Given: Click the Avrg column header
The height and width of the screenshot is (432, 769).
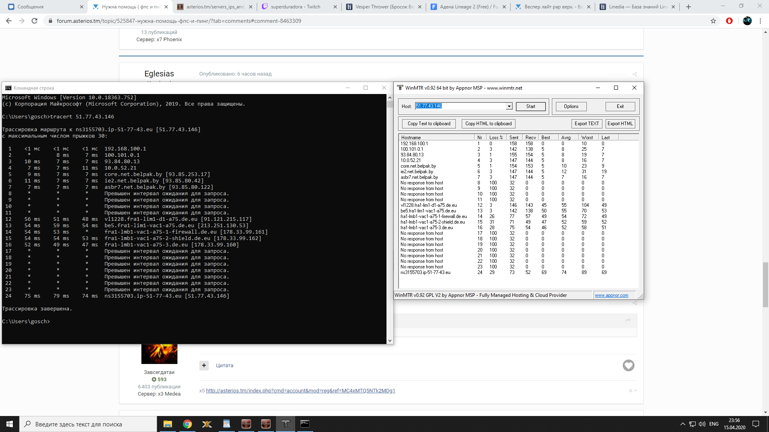Looking at the screenshot, I should (x=568, y=137).
